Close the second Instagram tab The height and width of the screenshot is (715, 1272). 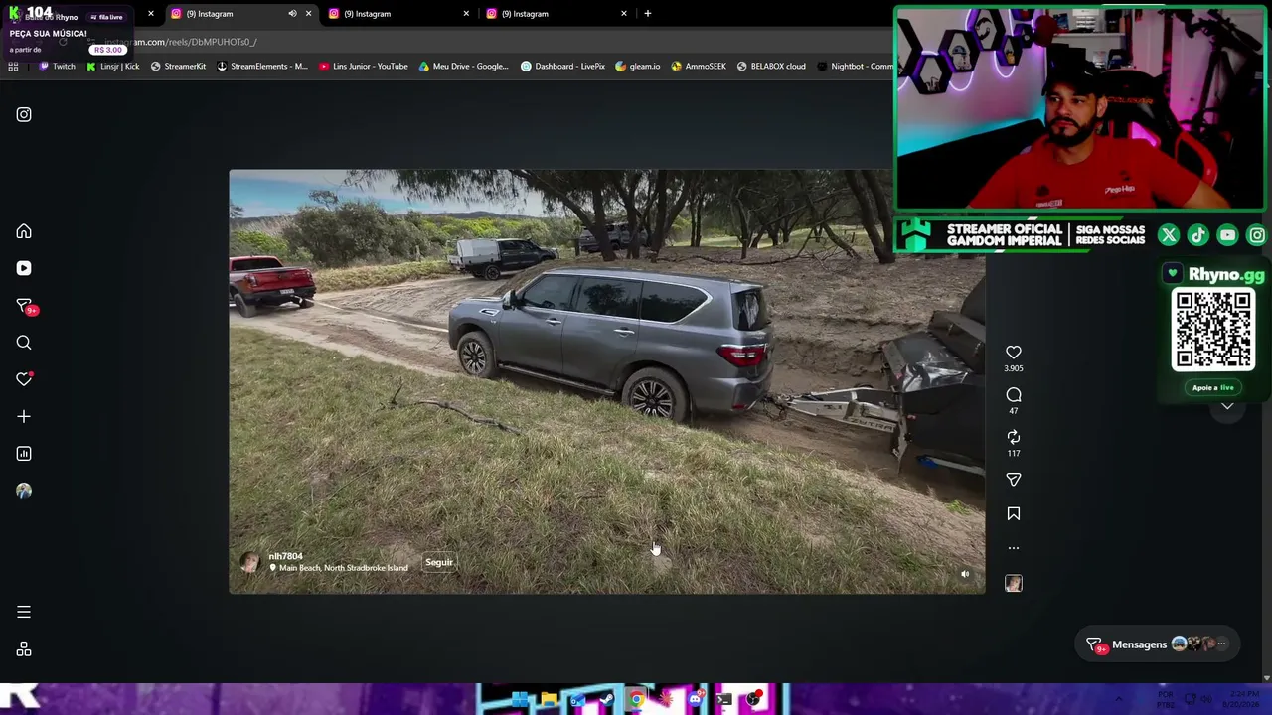click(466, 14)
